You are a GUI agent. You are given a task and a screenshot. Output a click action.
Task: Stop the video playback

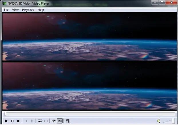coord(18,121)
